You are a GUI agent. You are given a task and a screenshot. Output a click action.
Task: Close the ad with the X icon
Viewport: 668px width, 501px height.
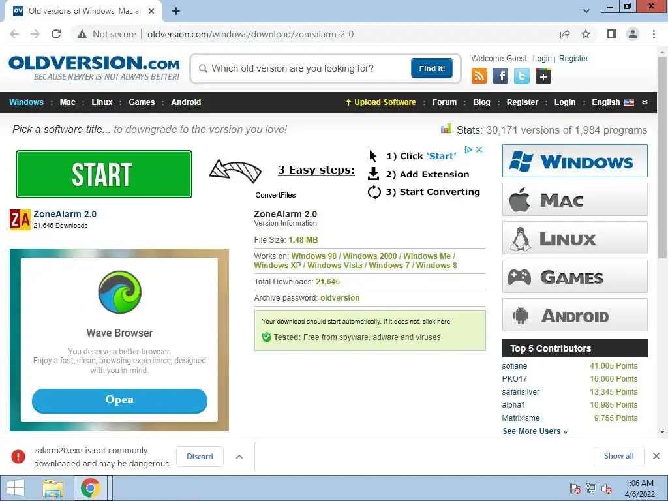(x=479, y=149)
